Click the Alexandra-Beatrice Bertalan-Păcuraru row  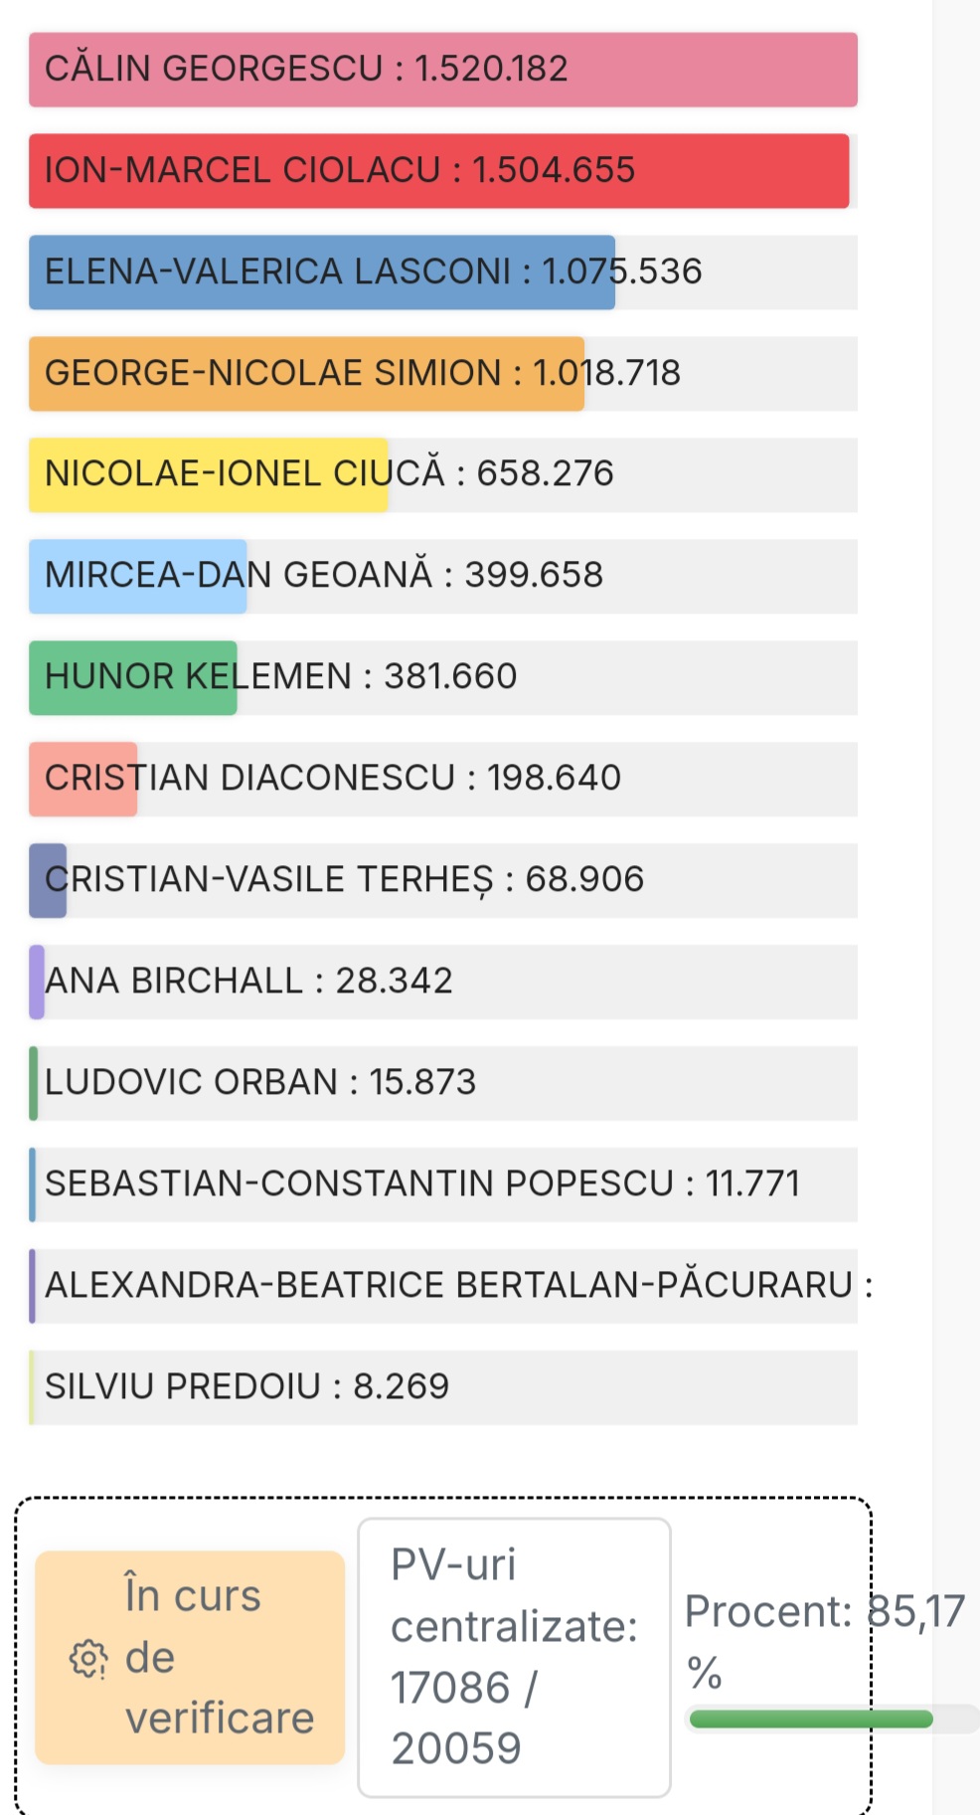(442, 1287)
